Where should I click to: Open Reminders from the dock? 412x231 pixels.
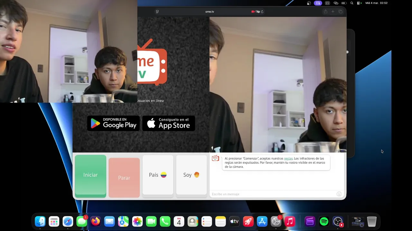[207, 221]
